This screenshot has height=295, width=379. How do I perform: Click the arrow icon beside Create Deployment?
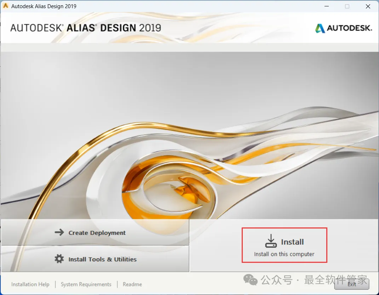(x=59, y=232)
